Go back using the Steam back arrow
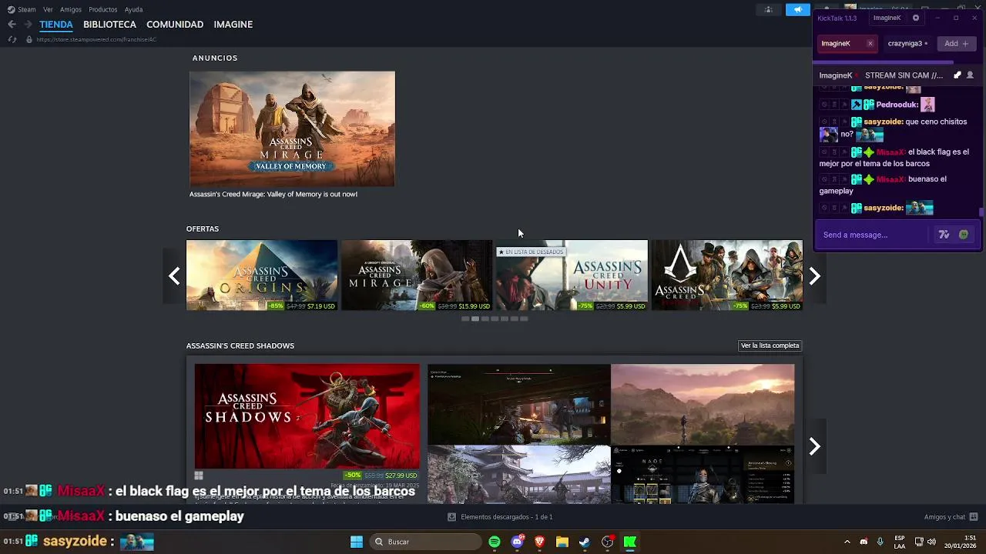Viewport: 986px width, 554px height. (x=12, y=25)
